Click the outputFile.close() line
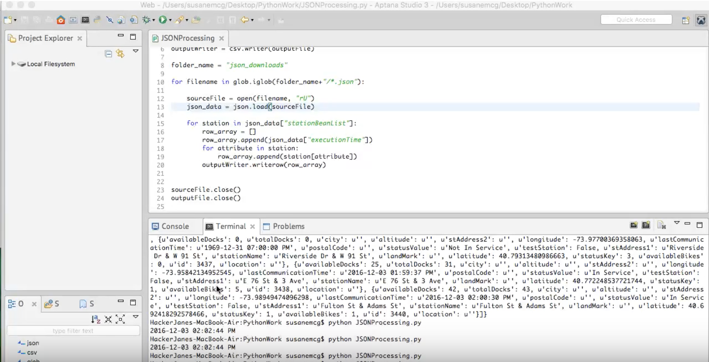Viewport: 709px width, 362px height. pos(206,198)
